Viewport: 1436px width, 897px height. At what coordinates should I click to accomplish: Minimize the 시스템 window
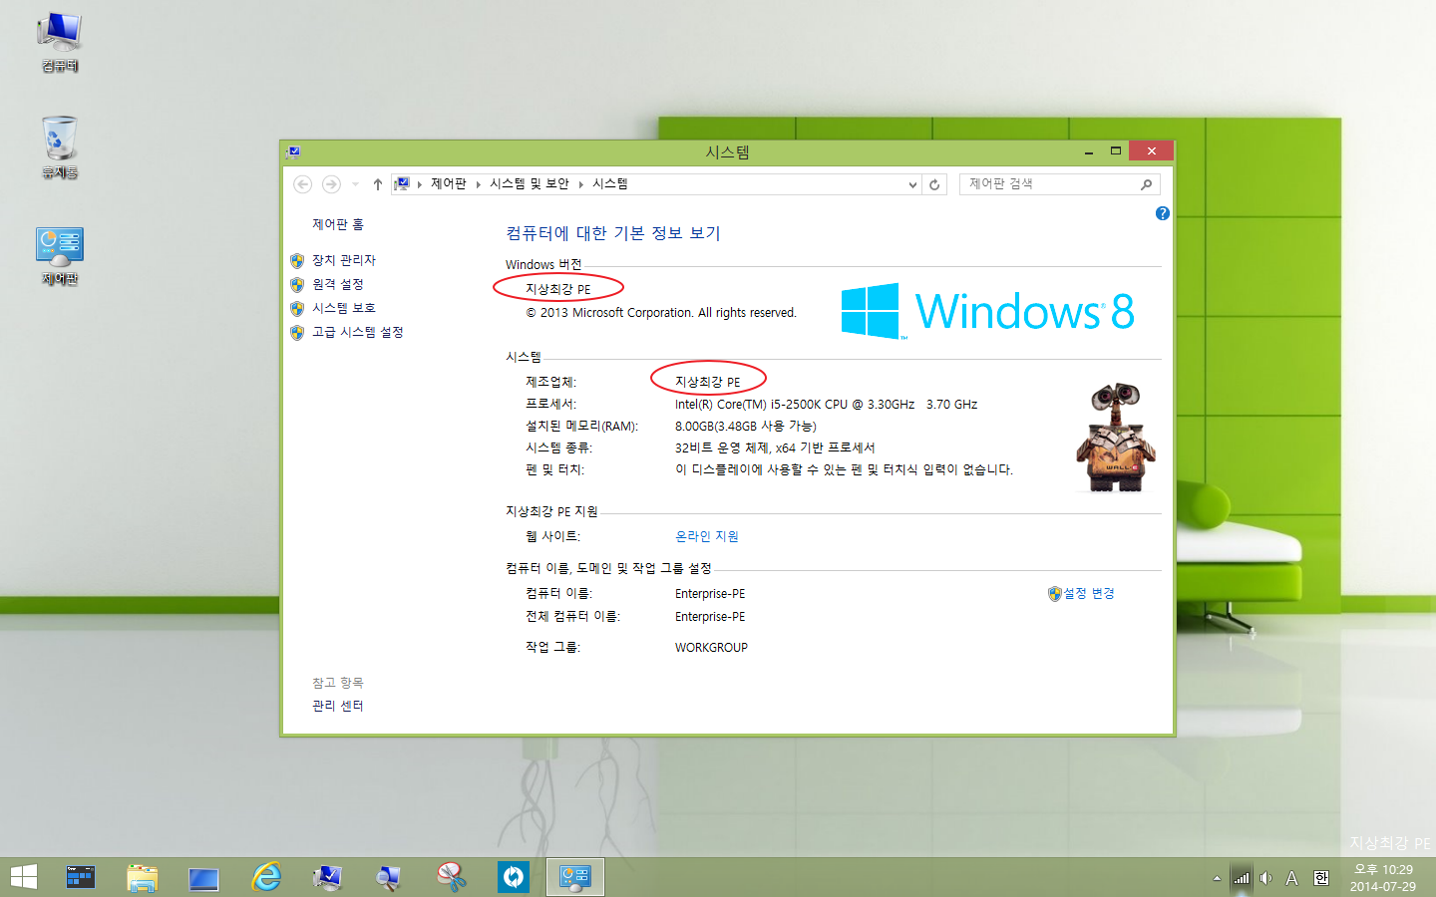pos(1088,151)
